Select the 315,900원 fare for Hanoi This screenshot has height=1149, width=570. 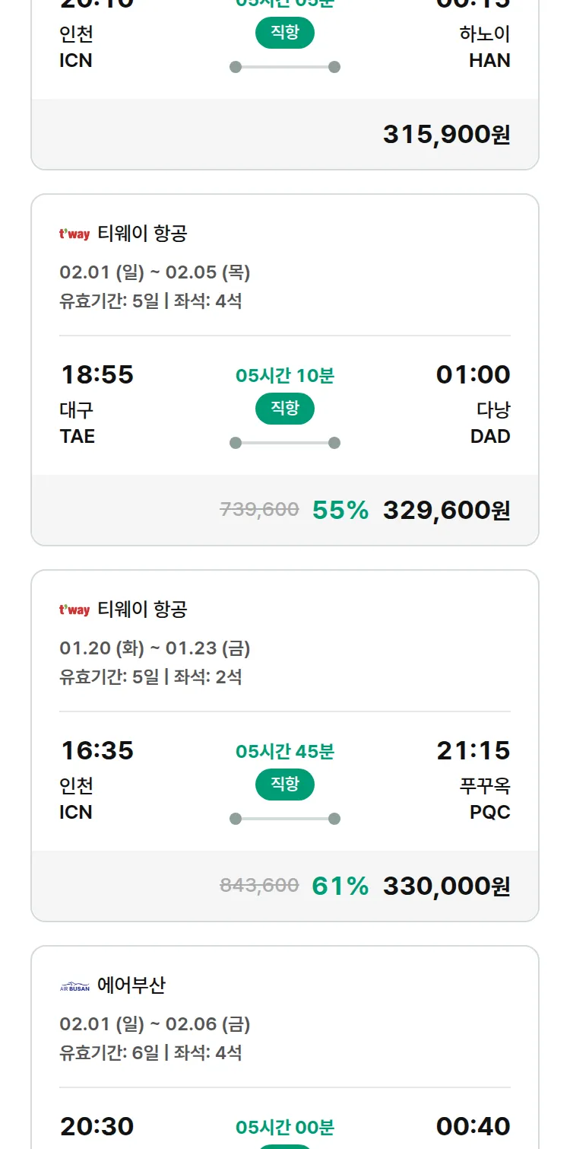[x=446, y=135]
